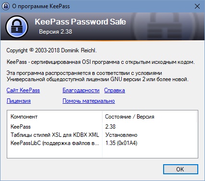
Task: Click the 2.38 version cell in the list
Action: click(x=110, y=127)
